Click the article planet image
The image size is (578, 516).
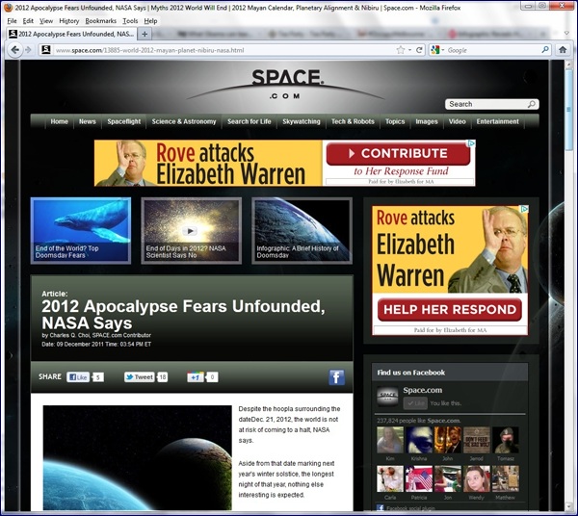137,458
